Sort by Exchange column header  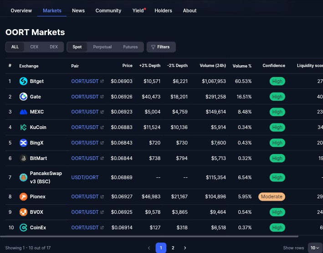click(29, 66)
